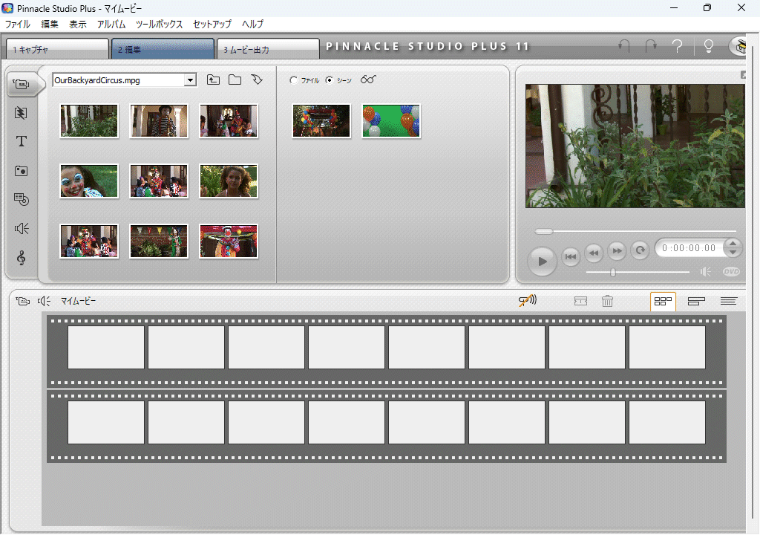Screen dimensions: 760x535
Task: Browse for folder icon next to file dropdown
Action: pos(235,80)
